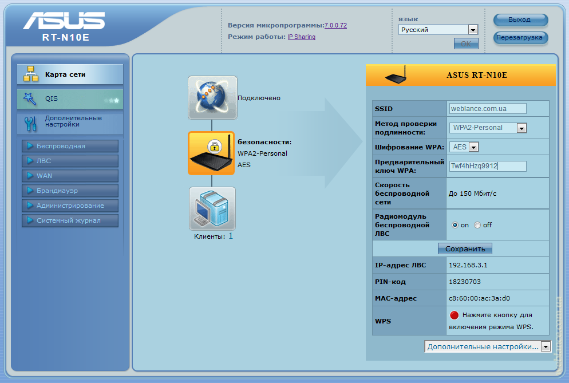The height and width of the screenshot is (383, 569).
Task: Click the AES text under безопасности
Action: coord(244,165)
